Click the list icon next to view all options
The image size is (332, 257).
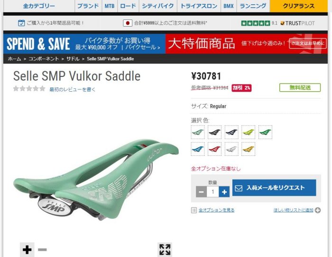194,210
